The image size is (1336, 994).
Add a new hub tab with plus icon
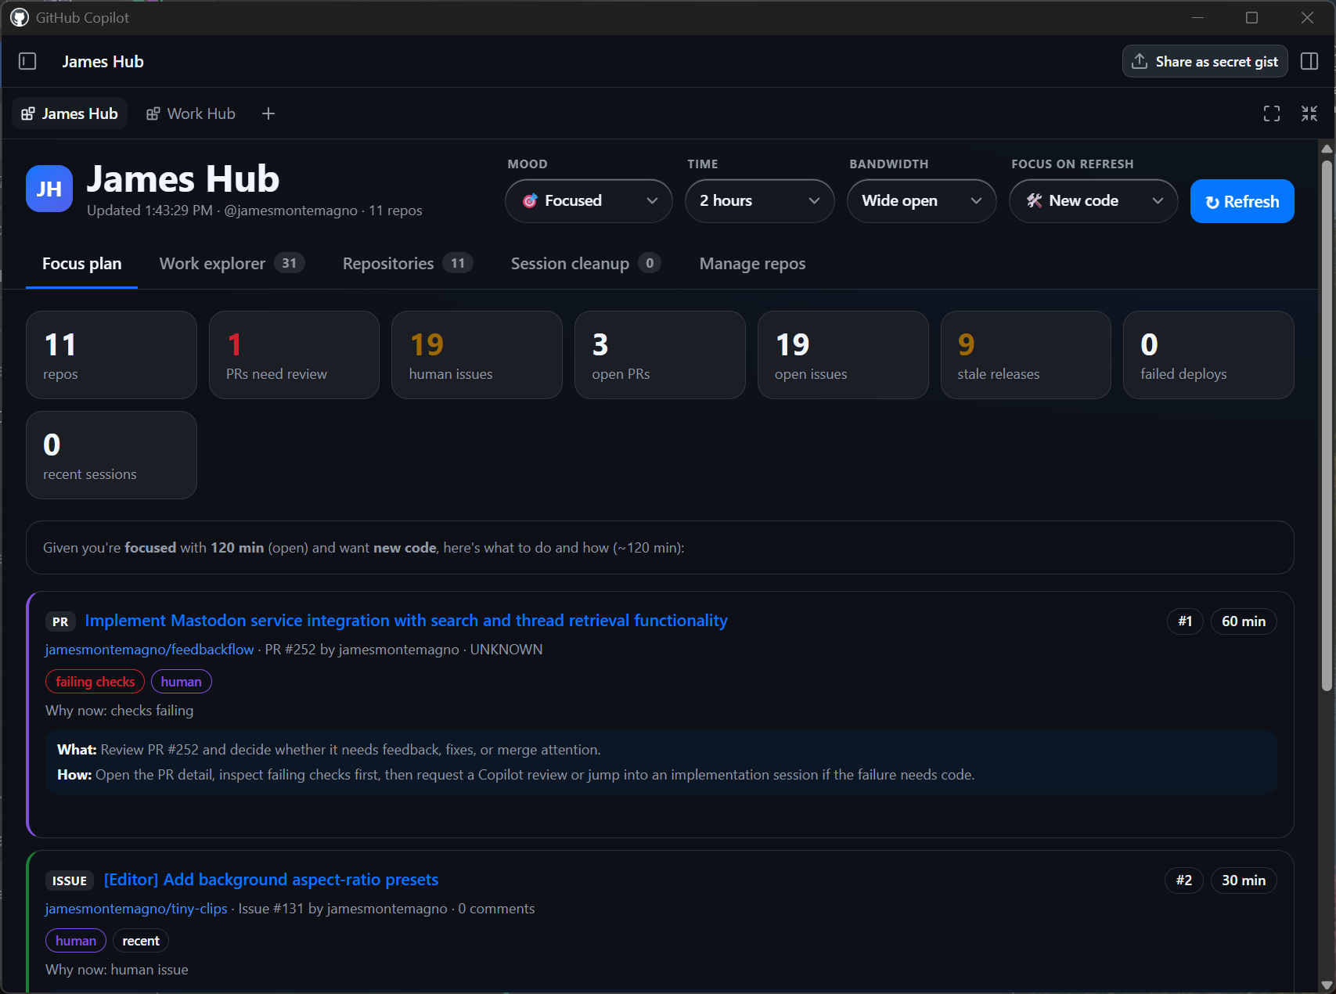(268, 113)
